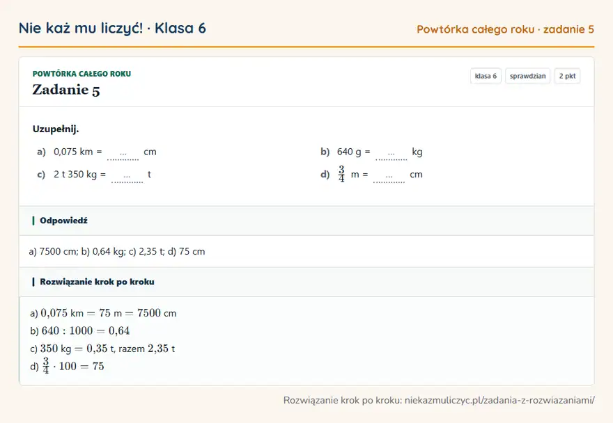Click solution line '350 kg = 0,35 t, razem 2,35 t'

(x=102, y=349)
